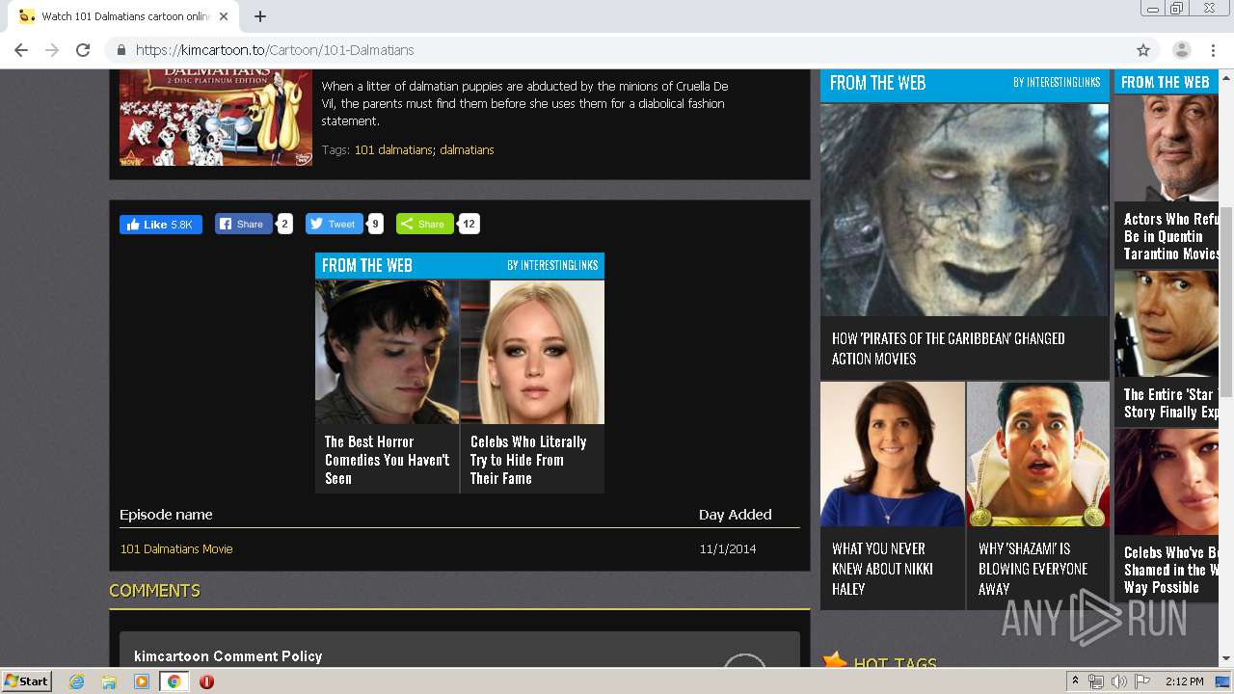Click the tweet count 9
The height and width of the screenshot is (694, 1234).
pos(375,225)
